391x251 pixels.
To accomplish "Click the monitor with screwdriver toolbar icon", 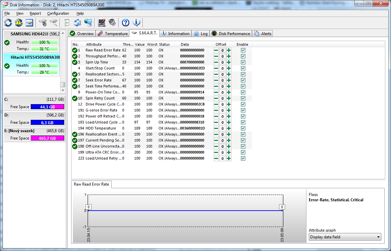I will [102, 23].
